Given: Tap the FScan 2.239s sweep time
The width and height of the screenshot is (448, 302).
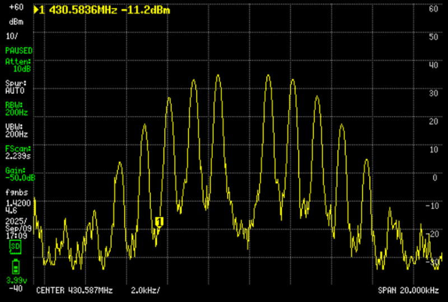Looking at the screenshot, I should point(18,152).
